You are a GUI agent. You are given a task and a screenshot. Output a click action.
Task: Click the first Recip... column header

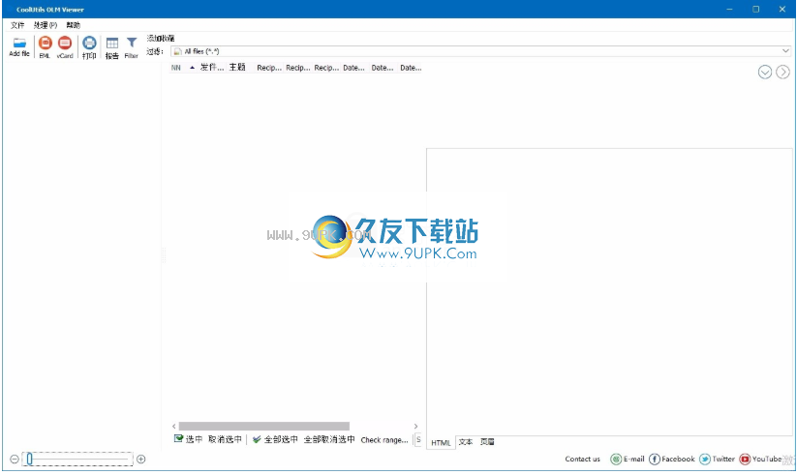coord(269,68)
